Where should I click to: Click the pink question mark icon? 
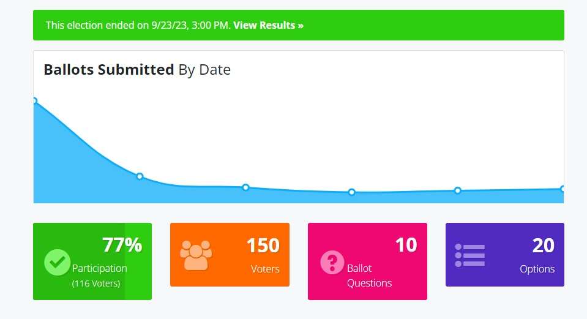[332, 263]
